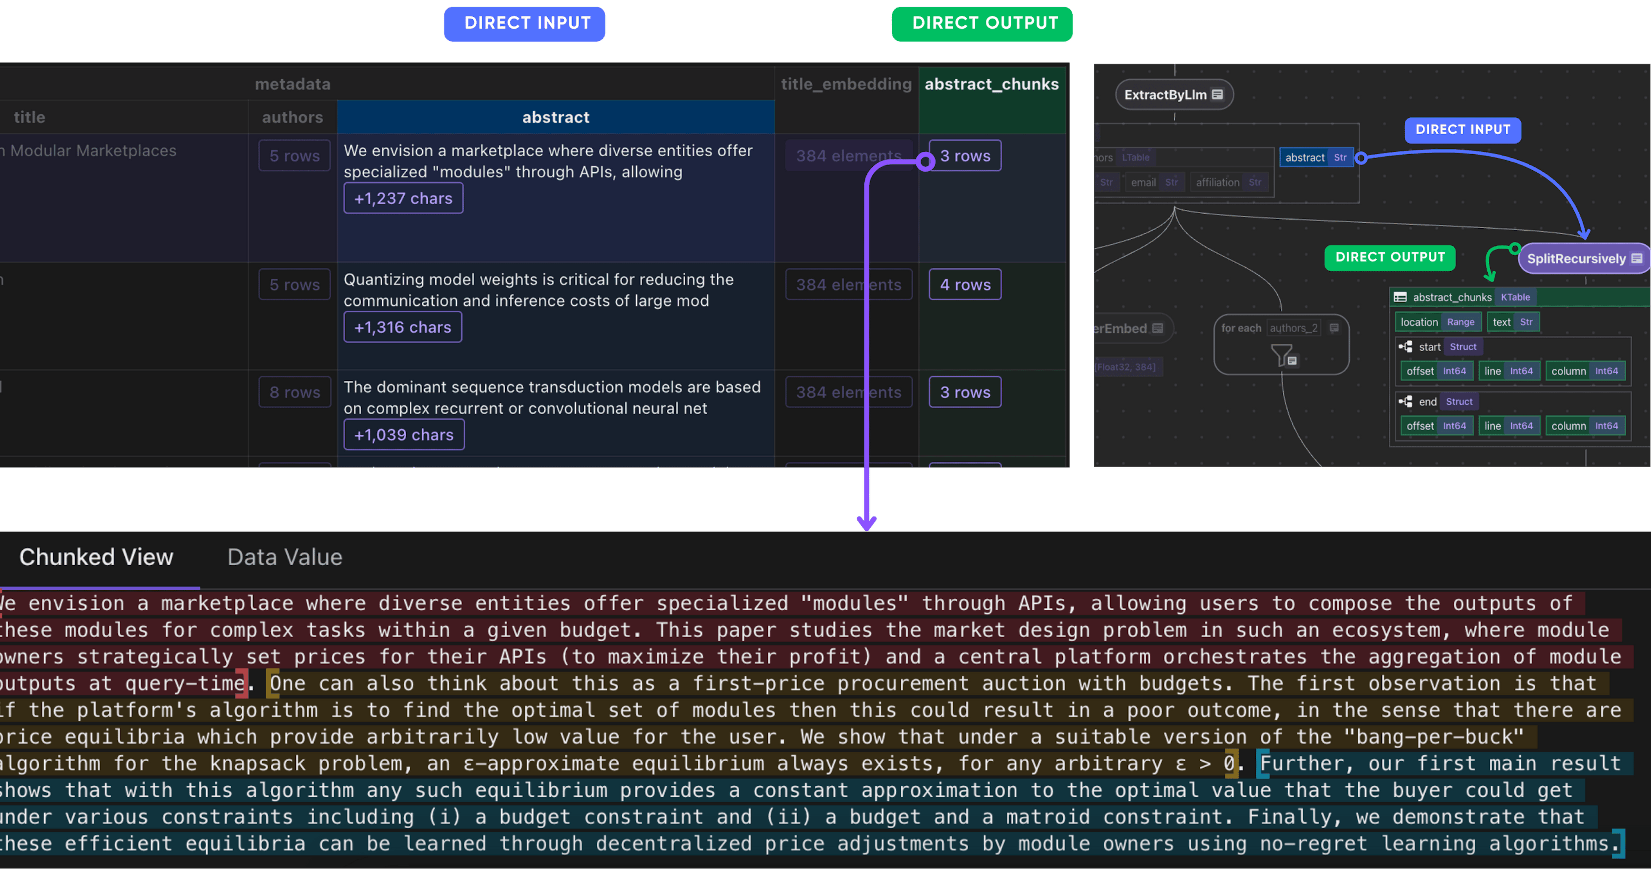Screen dimensions: 1651x870
Task: Select the abstract Str field in graph
Action: 1316,158
